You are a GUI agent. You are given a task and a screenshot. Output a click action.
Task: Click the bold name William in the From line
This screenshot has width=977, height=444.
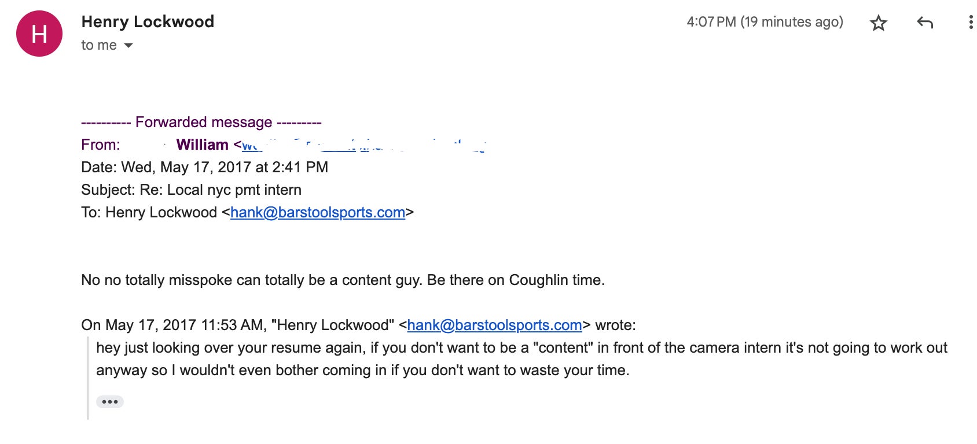pos(202,145)
